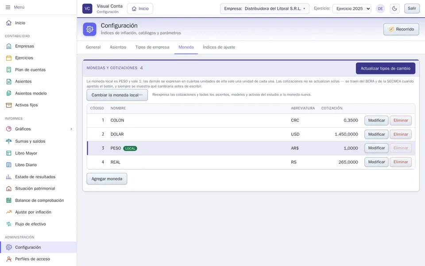
Task: Open Sumas y saldos report
Action: 38,141
